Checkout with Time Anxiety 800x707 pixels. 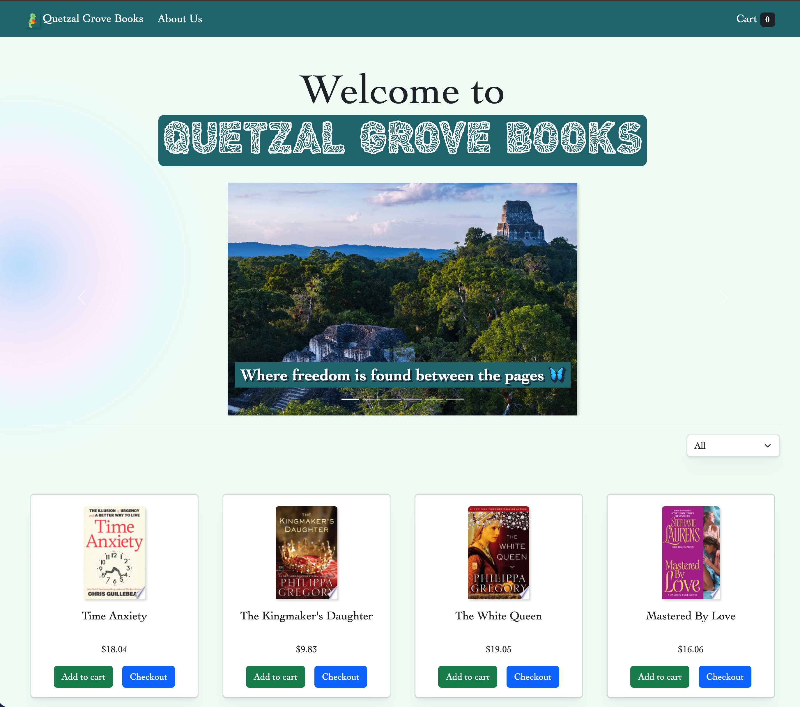click(x=148, y=676)
